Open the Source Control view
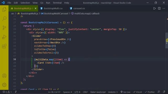This screenshot has width=168, height=94. 4,28
